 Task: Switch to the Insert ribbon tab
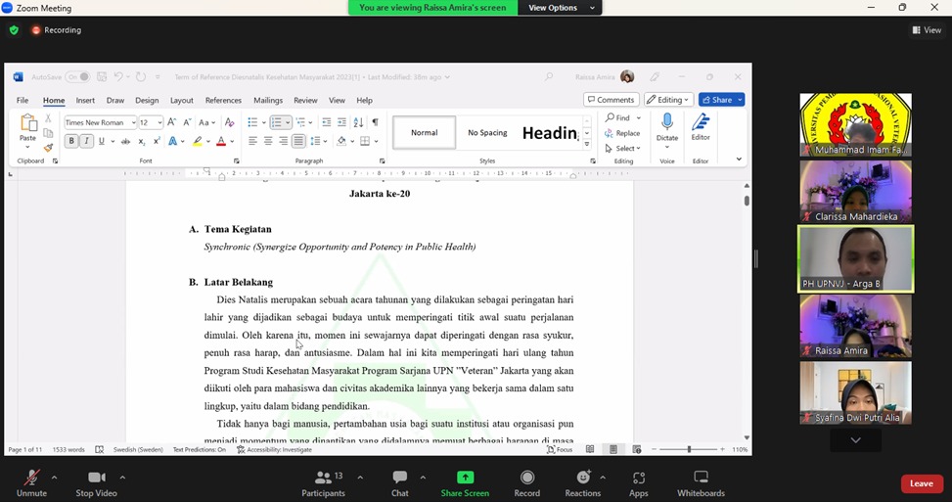click(85, 100)
